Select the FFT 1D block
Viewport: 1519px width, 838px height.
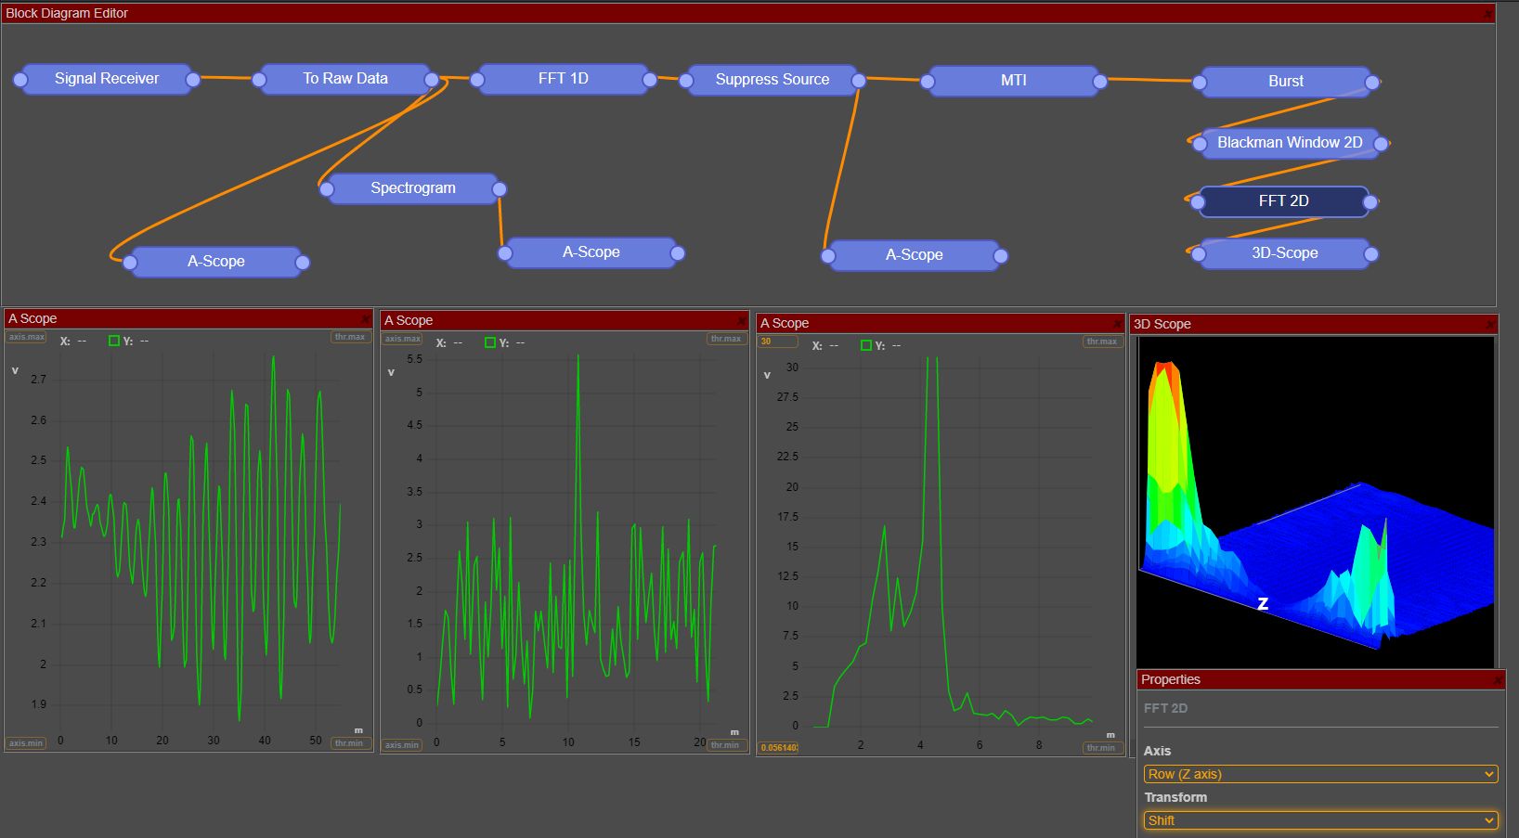click(563, 79)
